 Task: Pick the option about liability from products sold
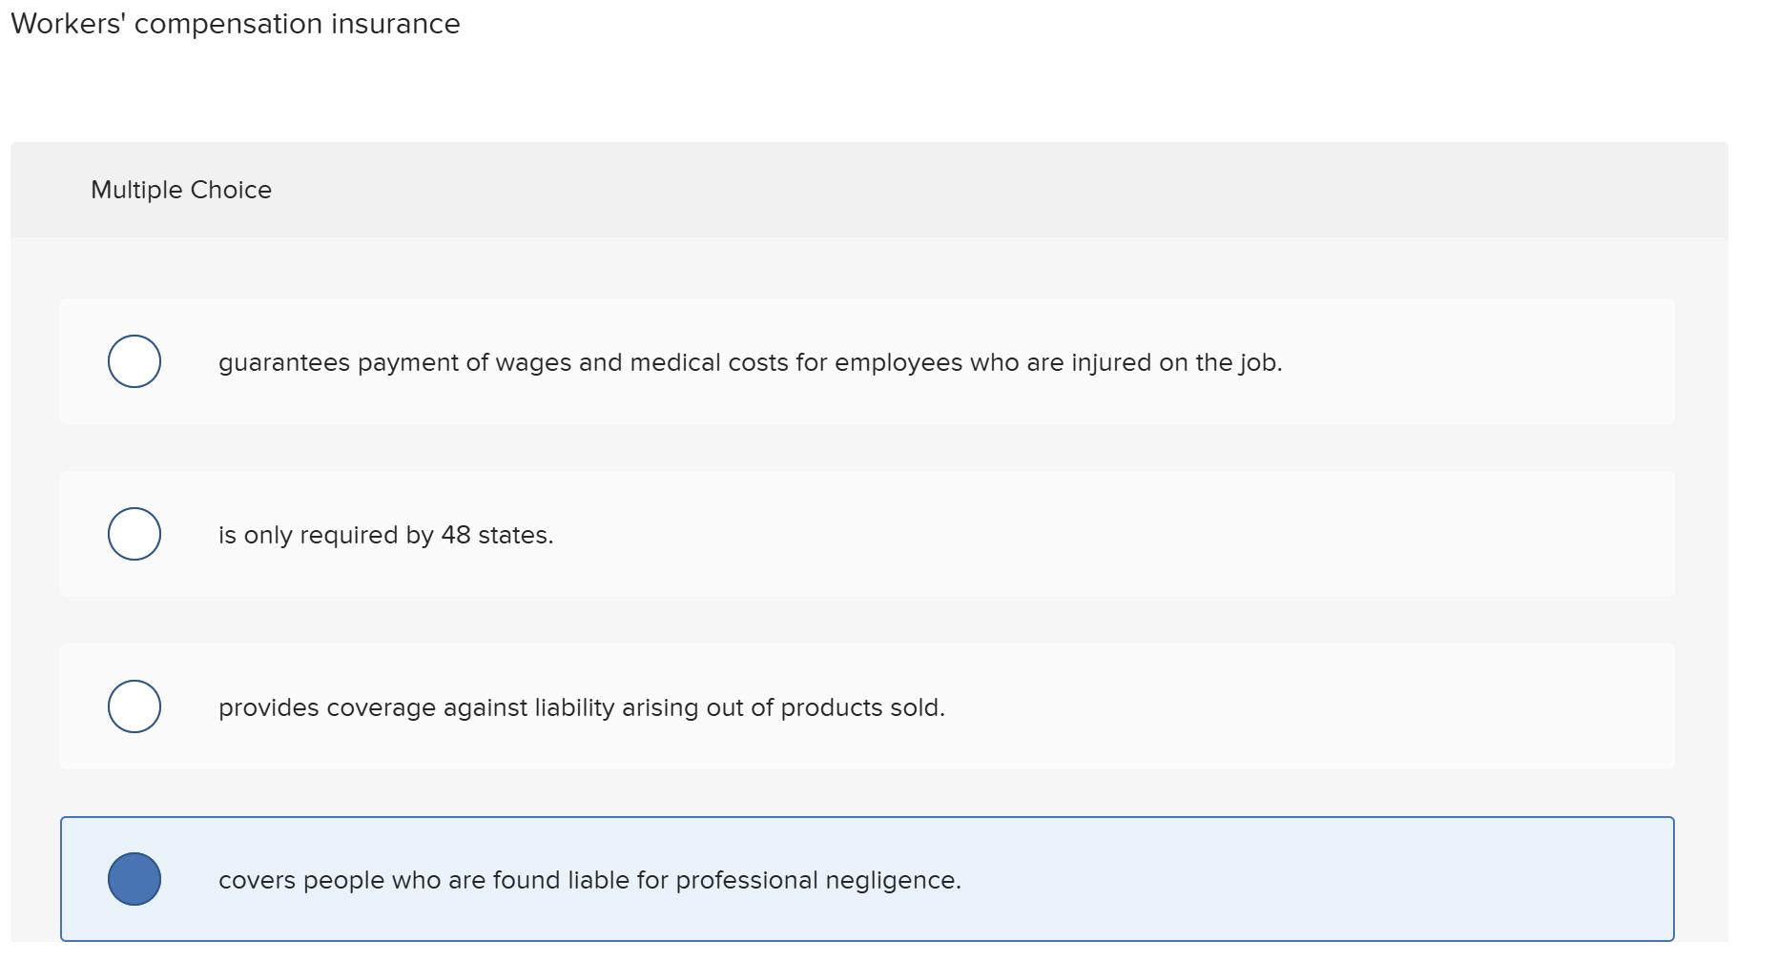point(582,706)
